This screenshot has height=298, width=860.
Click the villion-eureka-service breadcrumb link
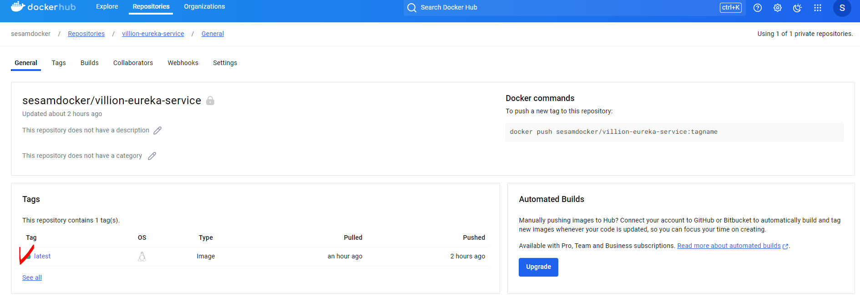tap(153, 34)
